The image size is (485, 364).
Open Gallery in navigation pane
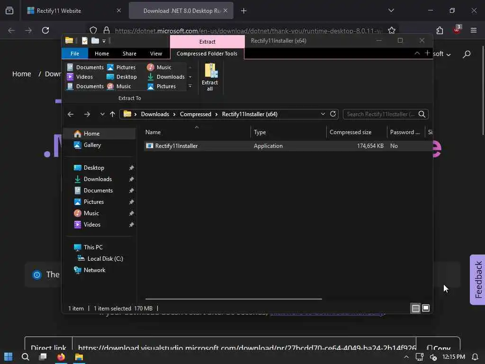(x=99, y=145)
